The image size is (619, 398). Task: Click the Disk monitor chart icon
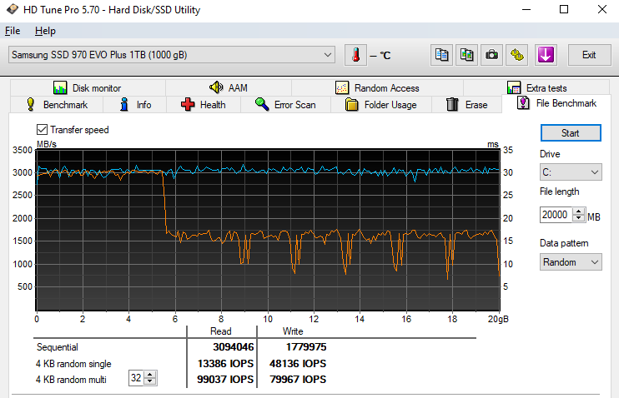60,87
